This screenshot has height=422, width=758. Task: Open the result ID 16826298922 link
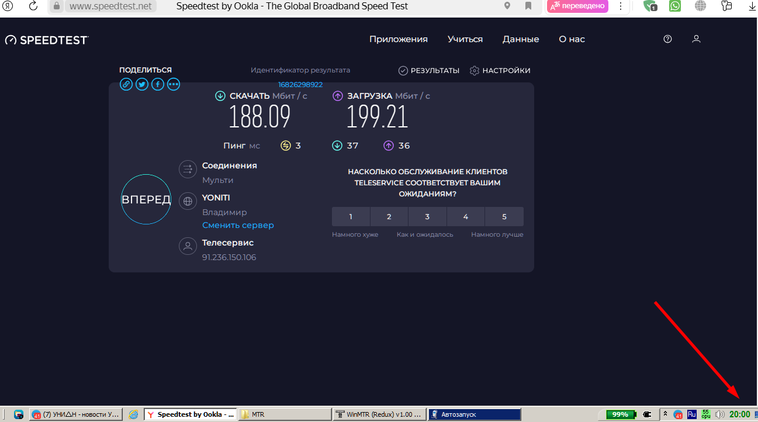point(300,84)
